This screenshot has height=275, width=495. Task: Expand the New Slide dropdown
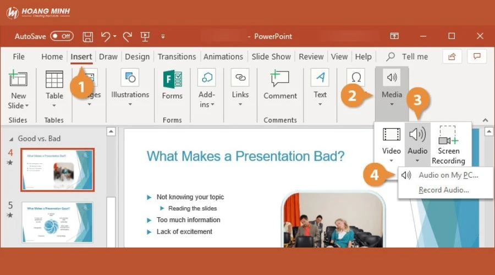pos(18,106)
